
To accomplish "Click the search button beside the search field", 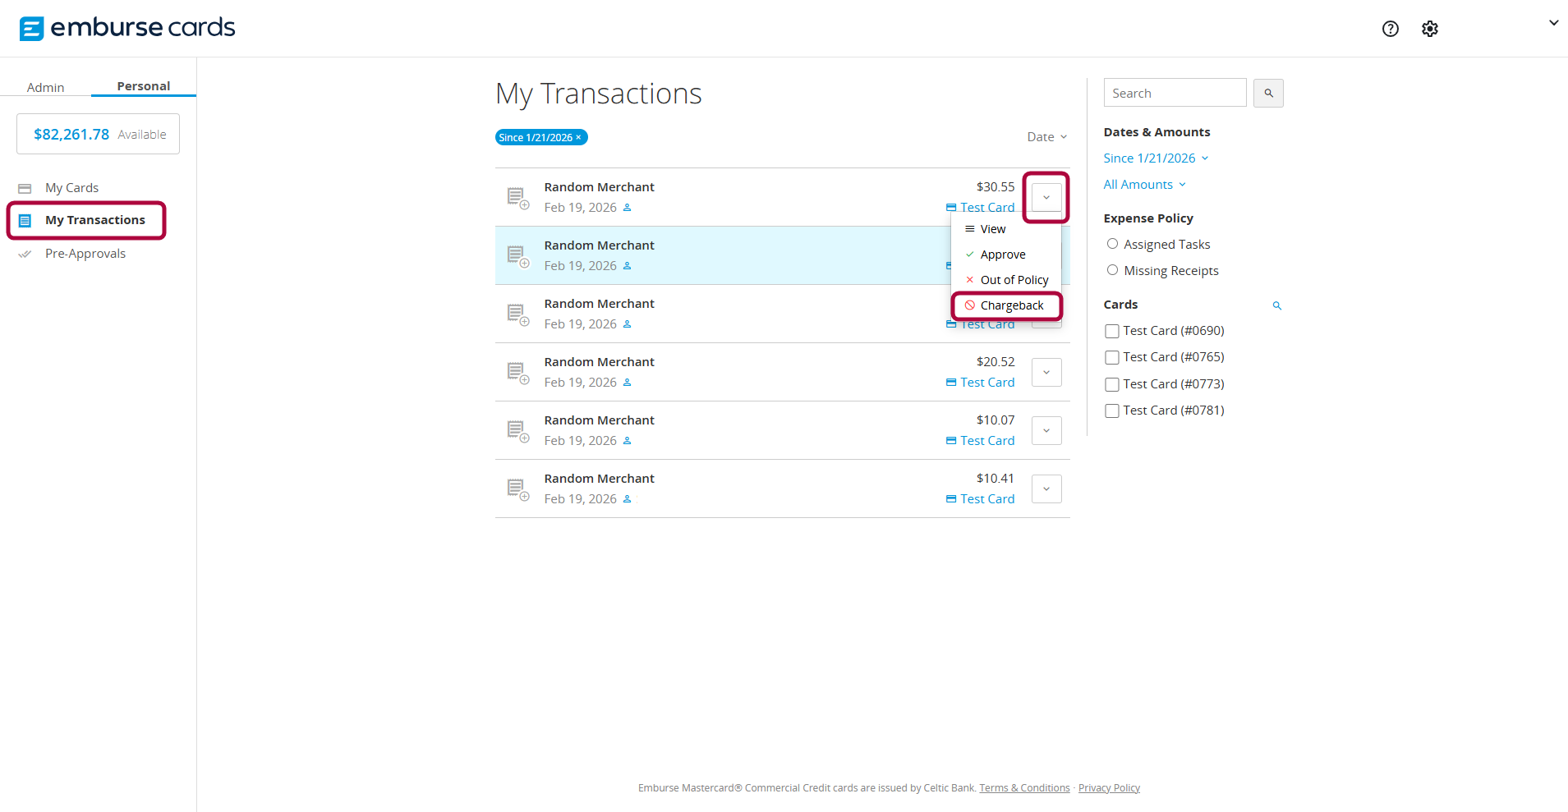I will 1268,93.
